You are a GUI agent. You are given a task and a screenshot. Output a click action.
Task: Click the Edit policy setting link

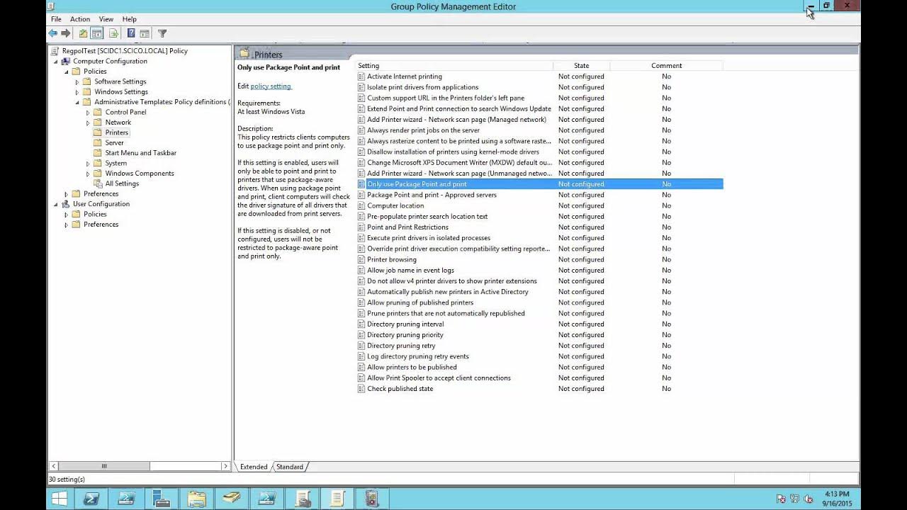click(x=271, y=86)
